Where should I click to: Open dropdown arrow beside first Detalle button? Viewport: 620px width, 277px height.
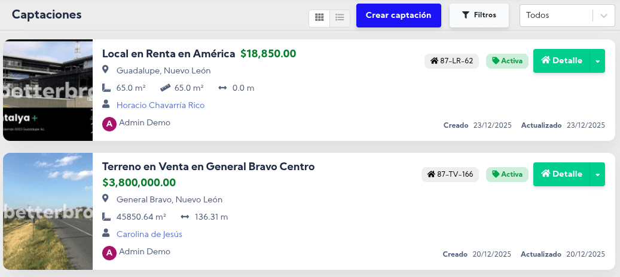pyautogui.click(x=597, y=61)
